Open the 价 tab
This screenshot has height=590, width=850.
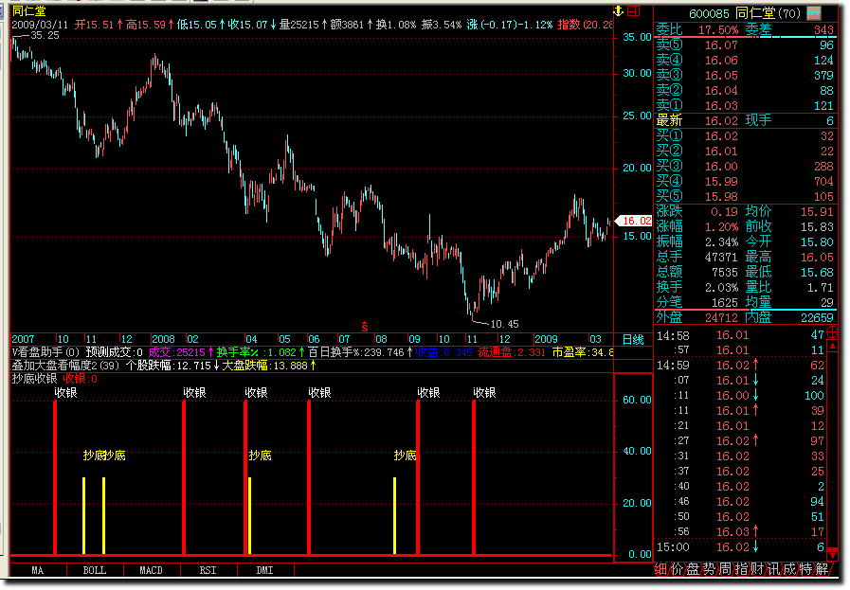click(x=677, y=569)
